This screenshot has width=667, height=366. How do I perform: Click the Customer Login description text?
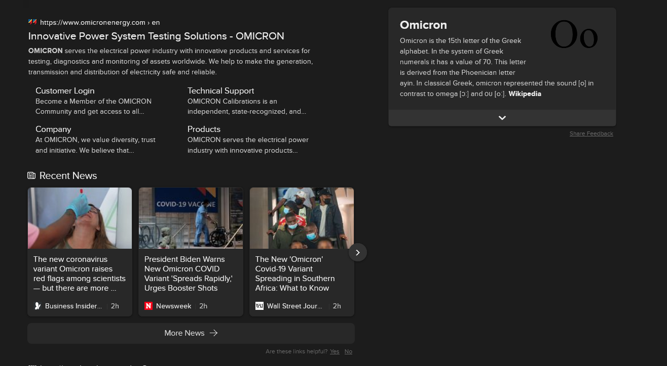pyautogui.click(x=93, y=106)
